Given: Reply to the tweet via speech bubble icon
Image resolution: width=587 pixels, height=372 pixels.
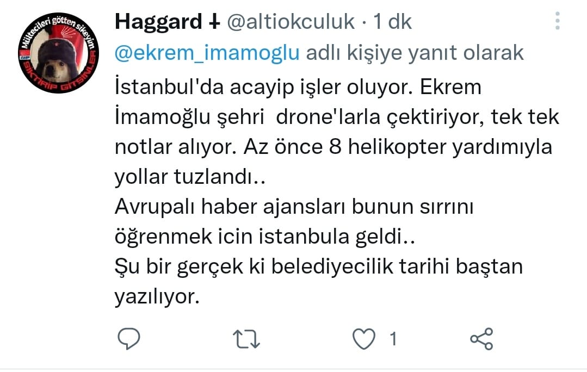Looking at the screenshot, I should [x=129, y=339].
